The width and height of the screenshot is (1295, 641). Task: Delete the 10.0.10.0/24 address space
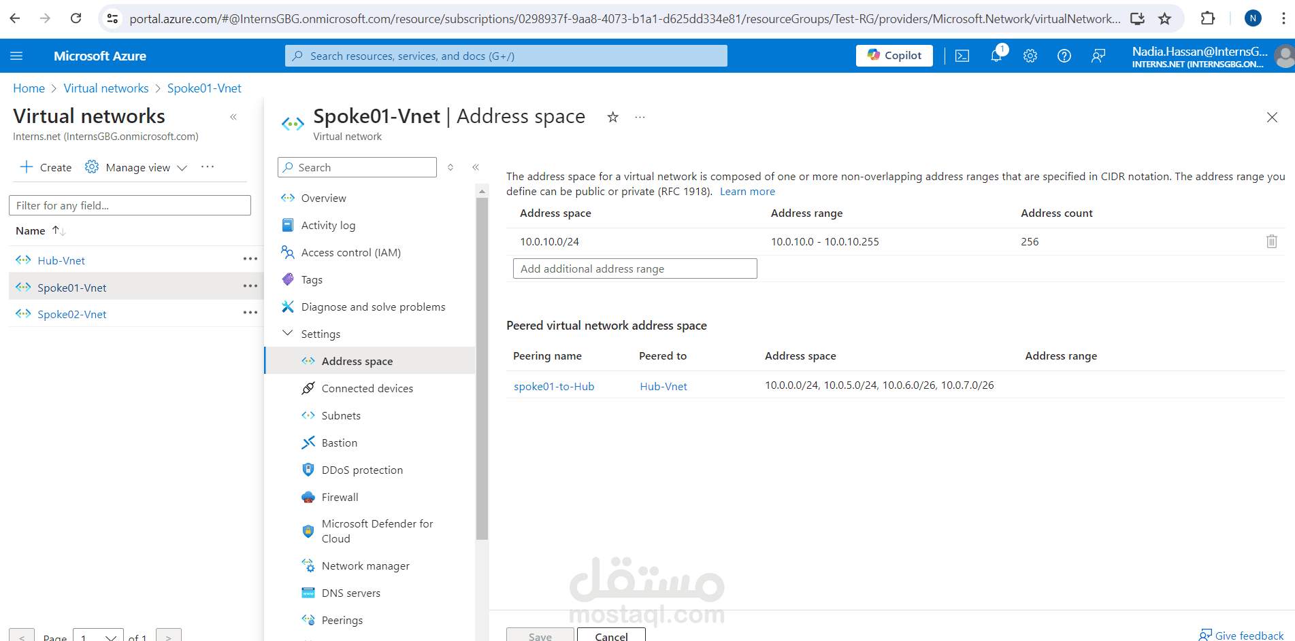pyautogui.click(x=1271, y=241)
